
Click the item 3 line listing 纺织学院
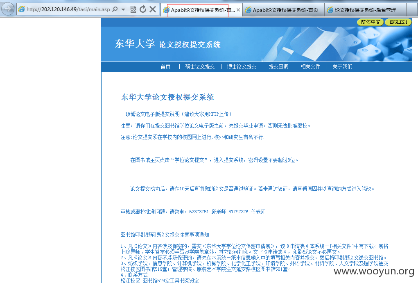(x=254, y=267)
